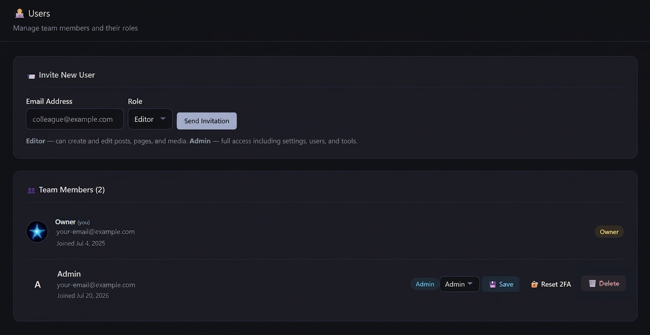Viewport: 650px width, 335px height.
Task: Click the trash icon in Delete button
Action: tap(592, 284)
